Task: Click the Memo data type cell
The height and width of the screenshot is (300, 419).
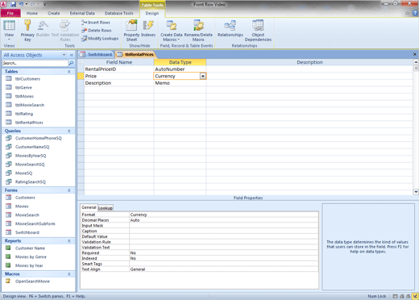Action: [180, 83]
